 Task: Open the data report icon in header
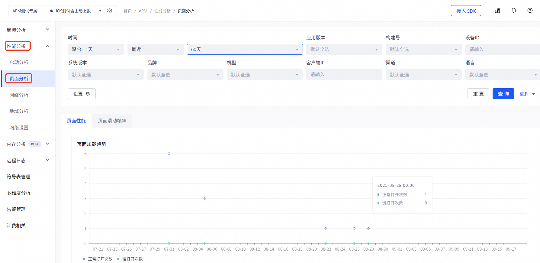click(x=497, y=11)
